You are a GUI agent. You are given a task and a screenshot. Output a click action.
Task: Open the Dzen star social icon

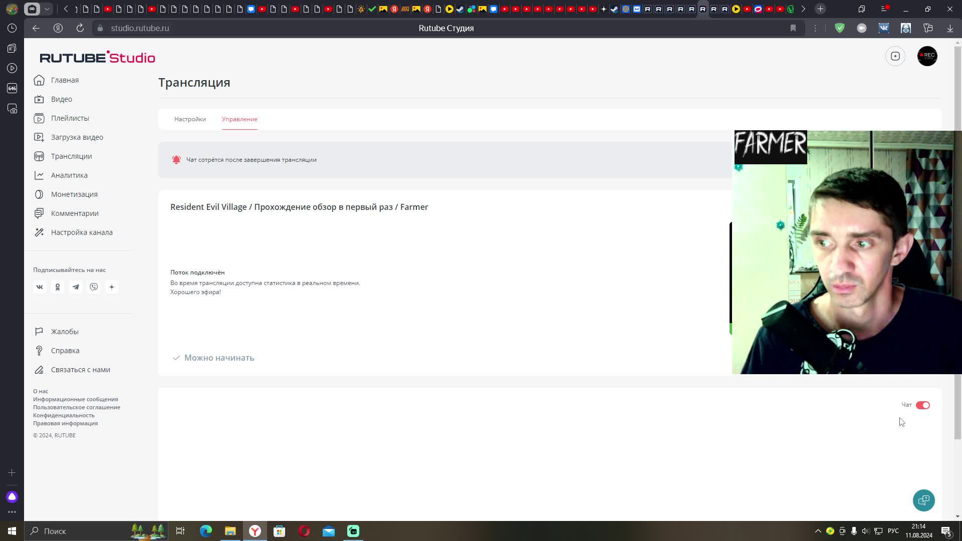coord(112,287)
